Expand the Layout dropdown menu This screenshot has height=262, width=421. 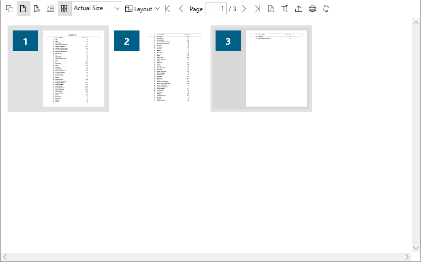tap(143, 9)
